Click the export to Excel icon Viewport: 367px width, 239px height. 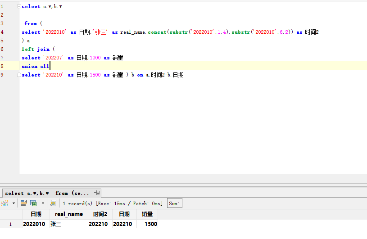(x=33, y=203)
